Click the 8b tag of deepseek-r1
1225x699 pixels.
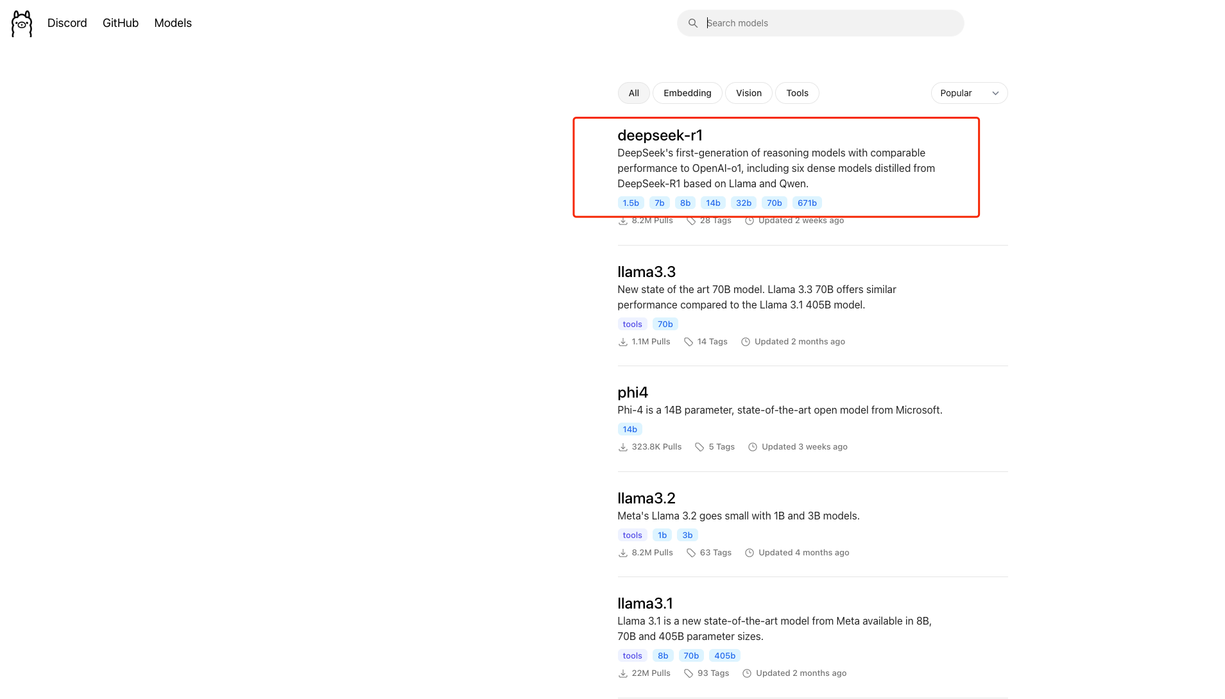tap(685, 203)
